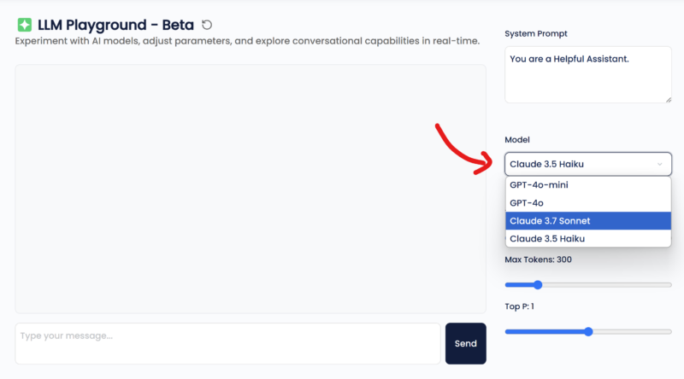Click the empty chat conversation panel
The height and width of the screenshot is (379, 684).
coord(251,188)
